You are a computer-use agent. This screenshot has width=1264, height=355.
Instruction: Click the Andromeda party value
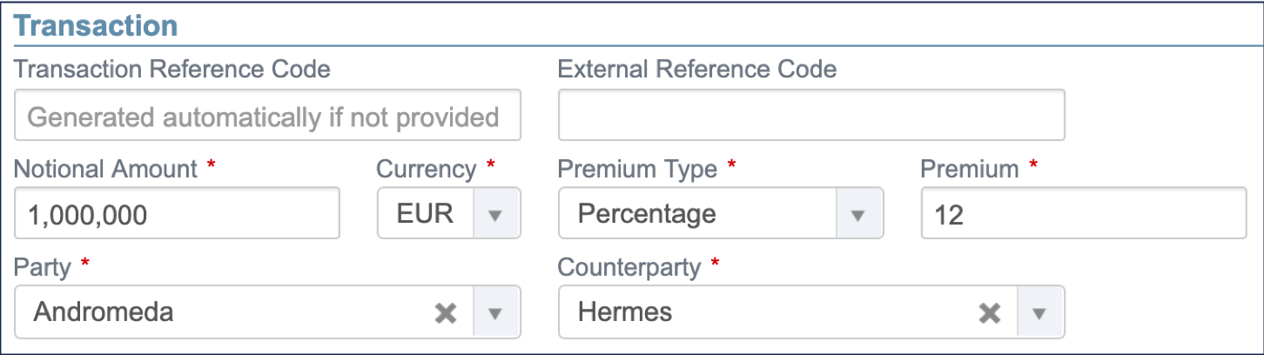point(104,312)
